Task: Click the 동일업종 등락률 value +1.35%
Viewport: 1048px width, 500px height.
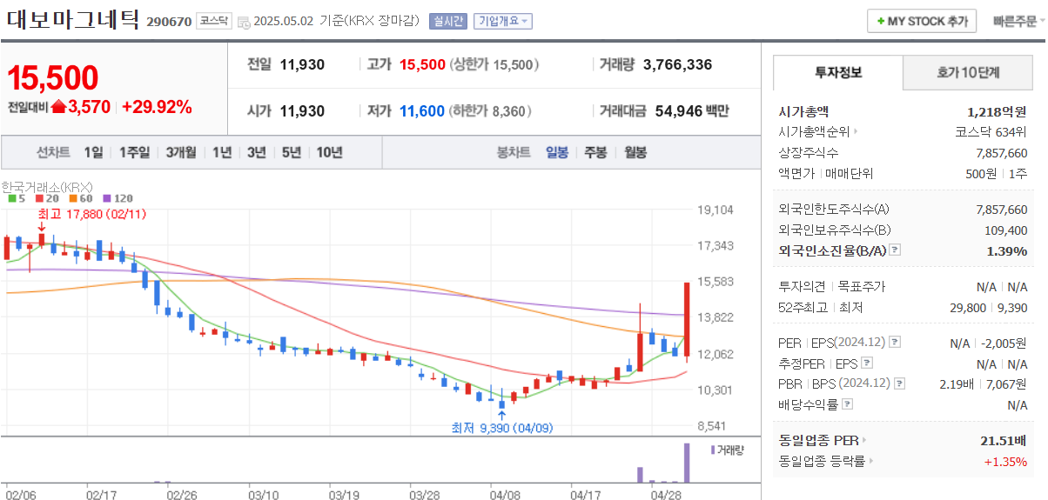Action: (x=1005, y=462)
